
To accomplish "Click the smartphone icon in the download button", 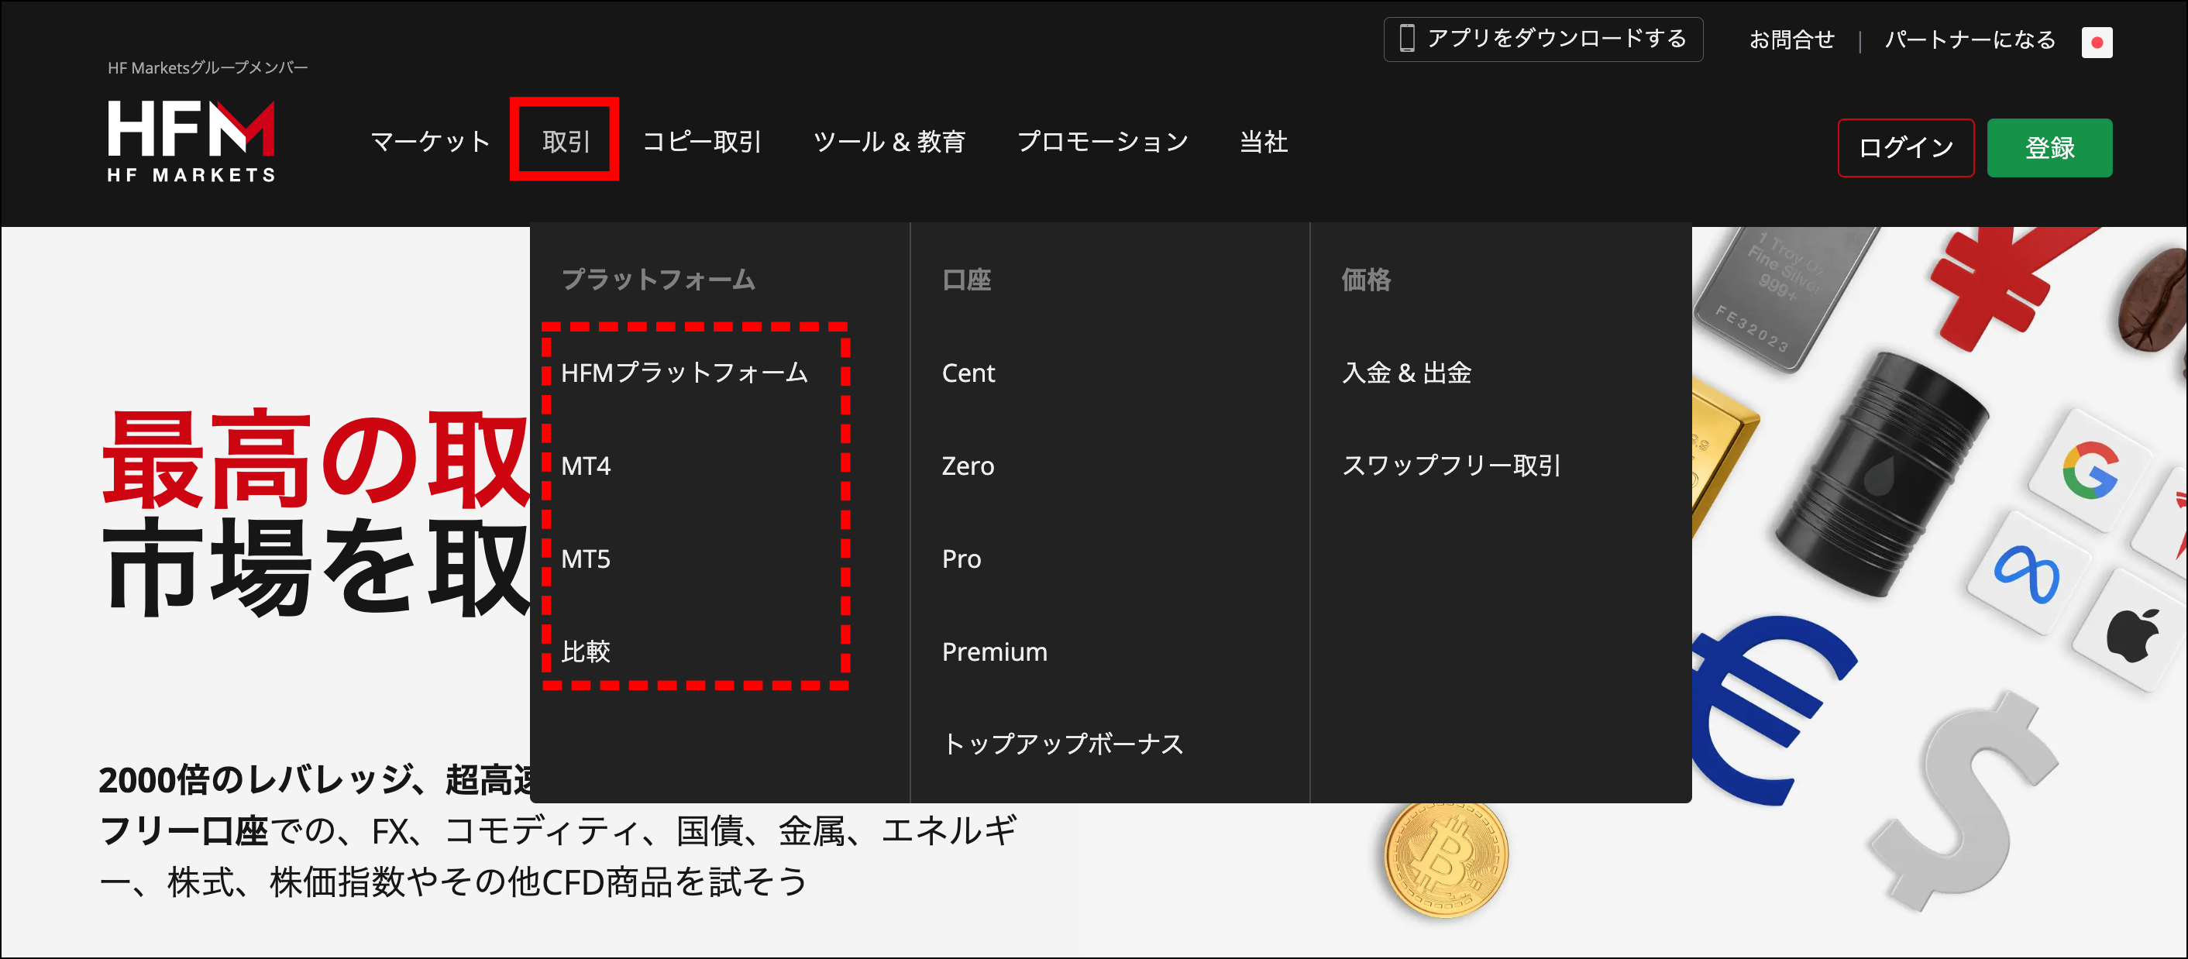I will [1409, 38].
